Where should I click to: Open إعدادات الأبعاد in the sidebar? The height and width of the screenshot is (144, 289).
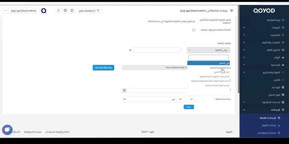pyautogui.click(x=269, y=125)
